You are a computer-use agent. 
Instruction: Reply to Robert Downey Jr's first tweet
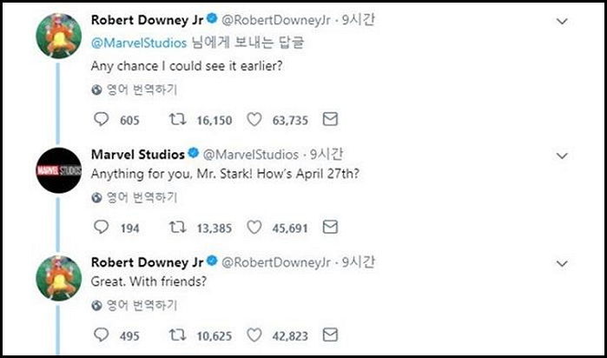100,119
